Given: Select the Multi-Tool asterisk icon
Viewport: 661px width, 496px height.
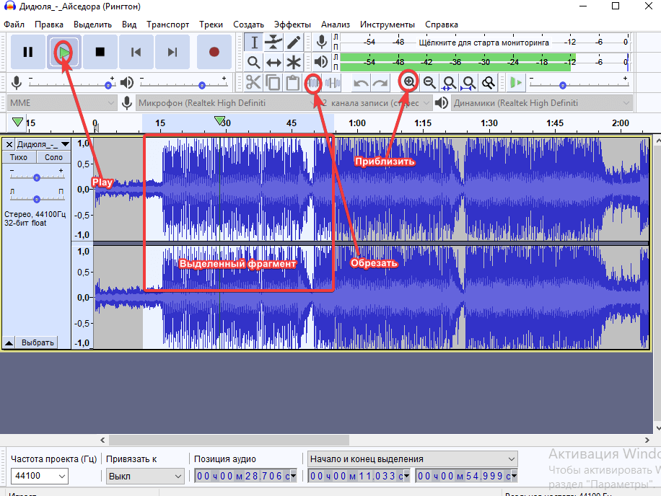Looking at the screenshot, I should [294, 63].
